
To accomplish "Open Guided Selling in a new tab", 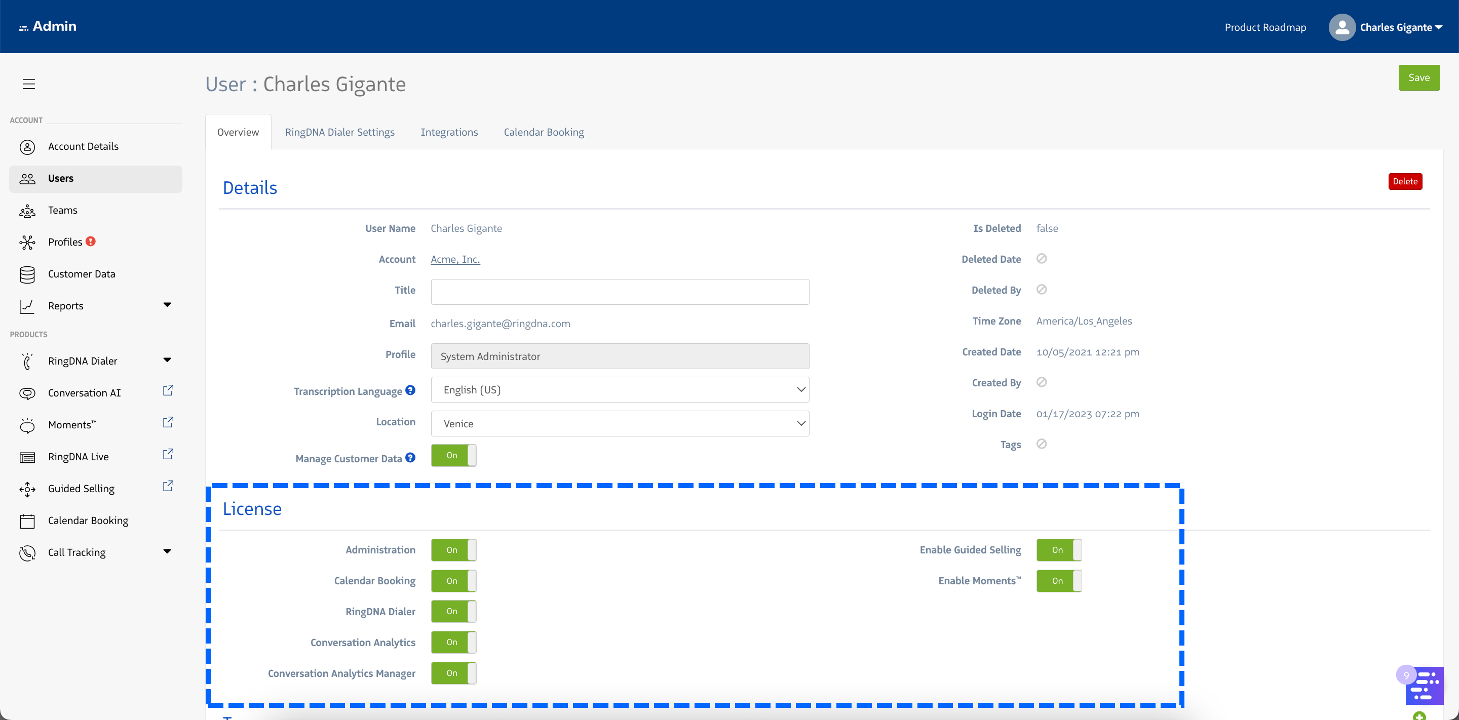I will (x=168, y=486).
